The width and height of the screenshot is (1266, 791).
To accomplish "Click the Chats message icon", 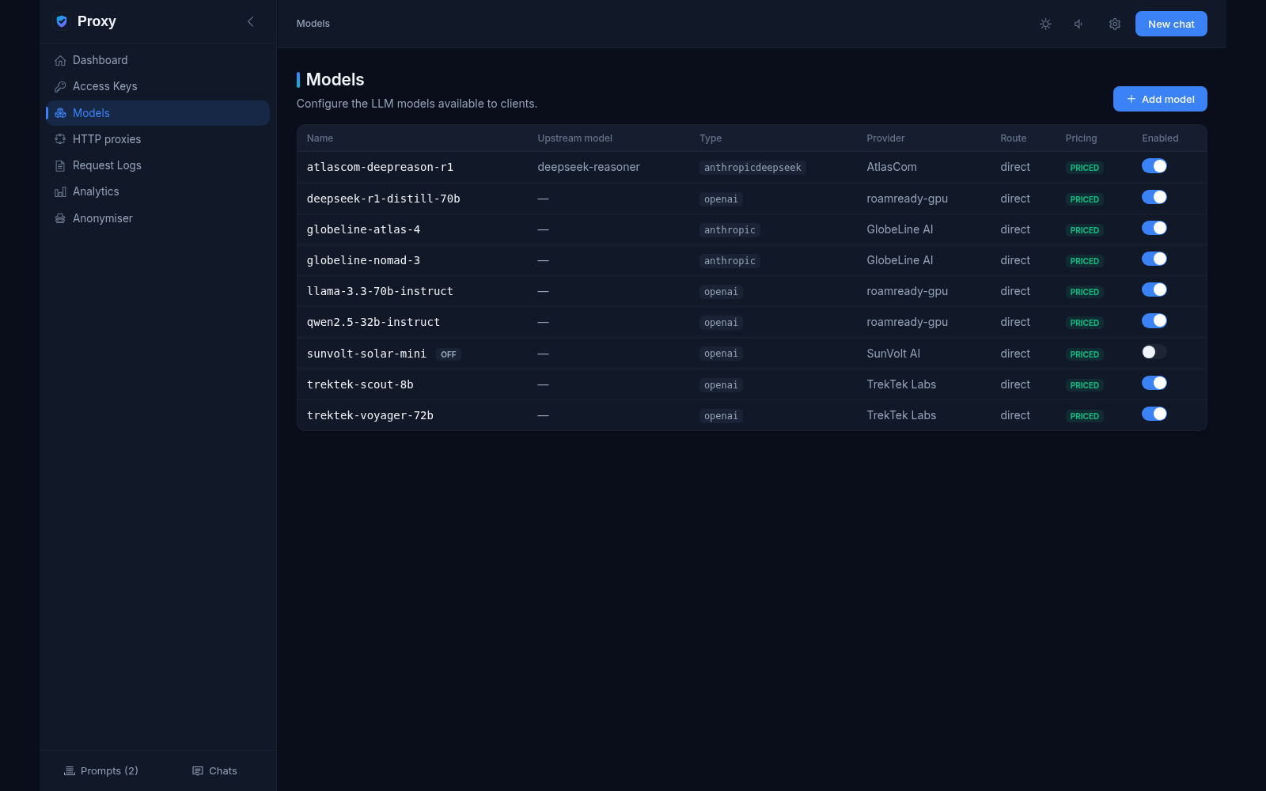I will coord(198,770).
